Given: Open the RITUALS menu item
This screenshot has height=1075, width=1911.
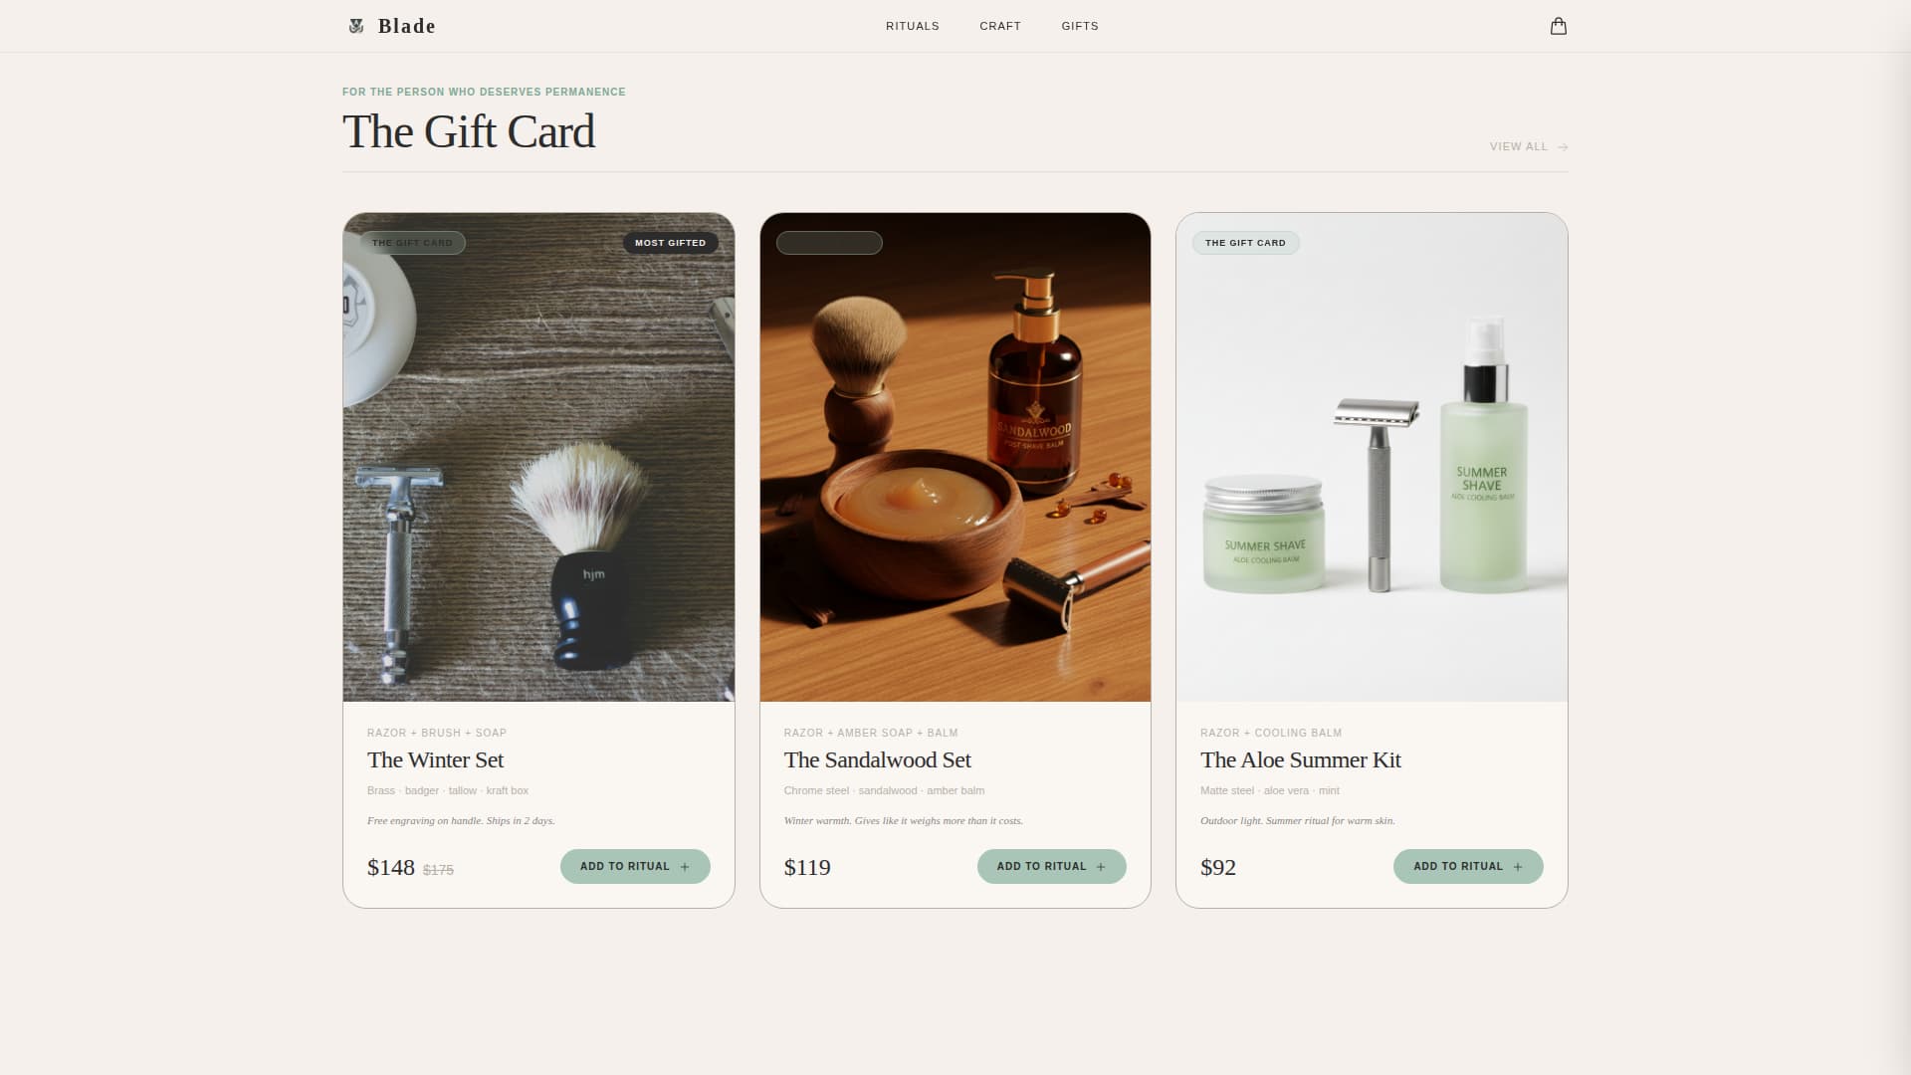Looking at the screenshot, I should click(912, 26).
